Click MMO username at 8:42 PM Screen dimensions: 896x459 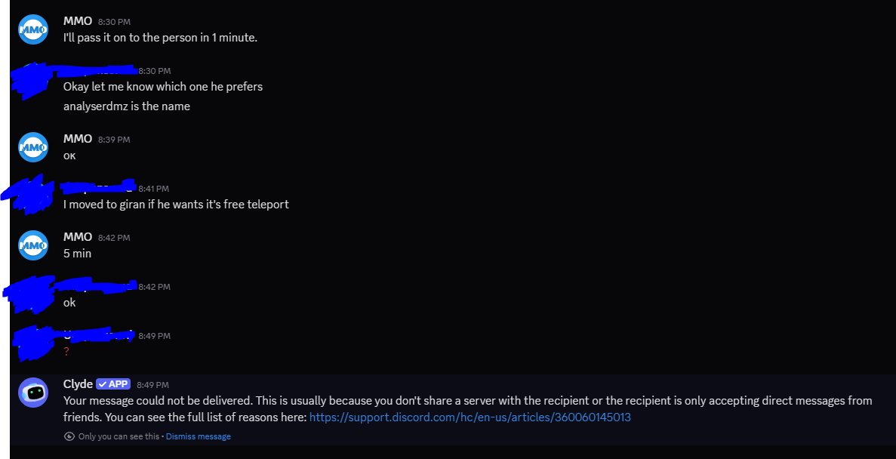click(x=78, y=237)
